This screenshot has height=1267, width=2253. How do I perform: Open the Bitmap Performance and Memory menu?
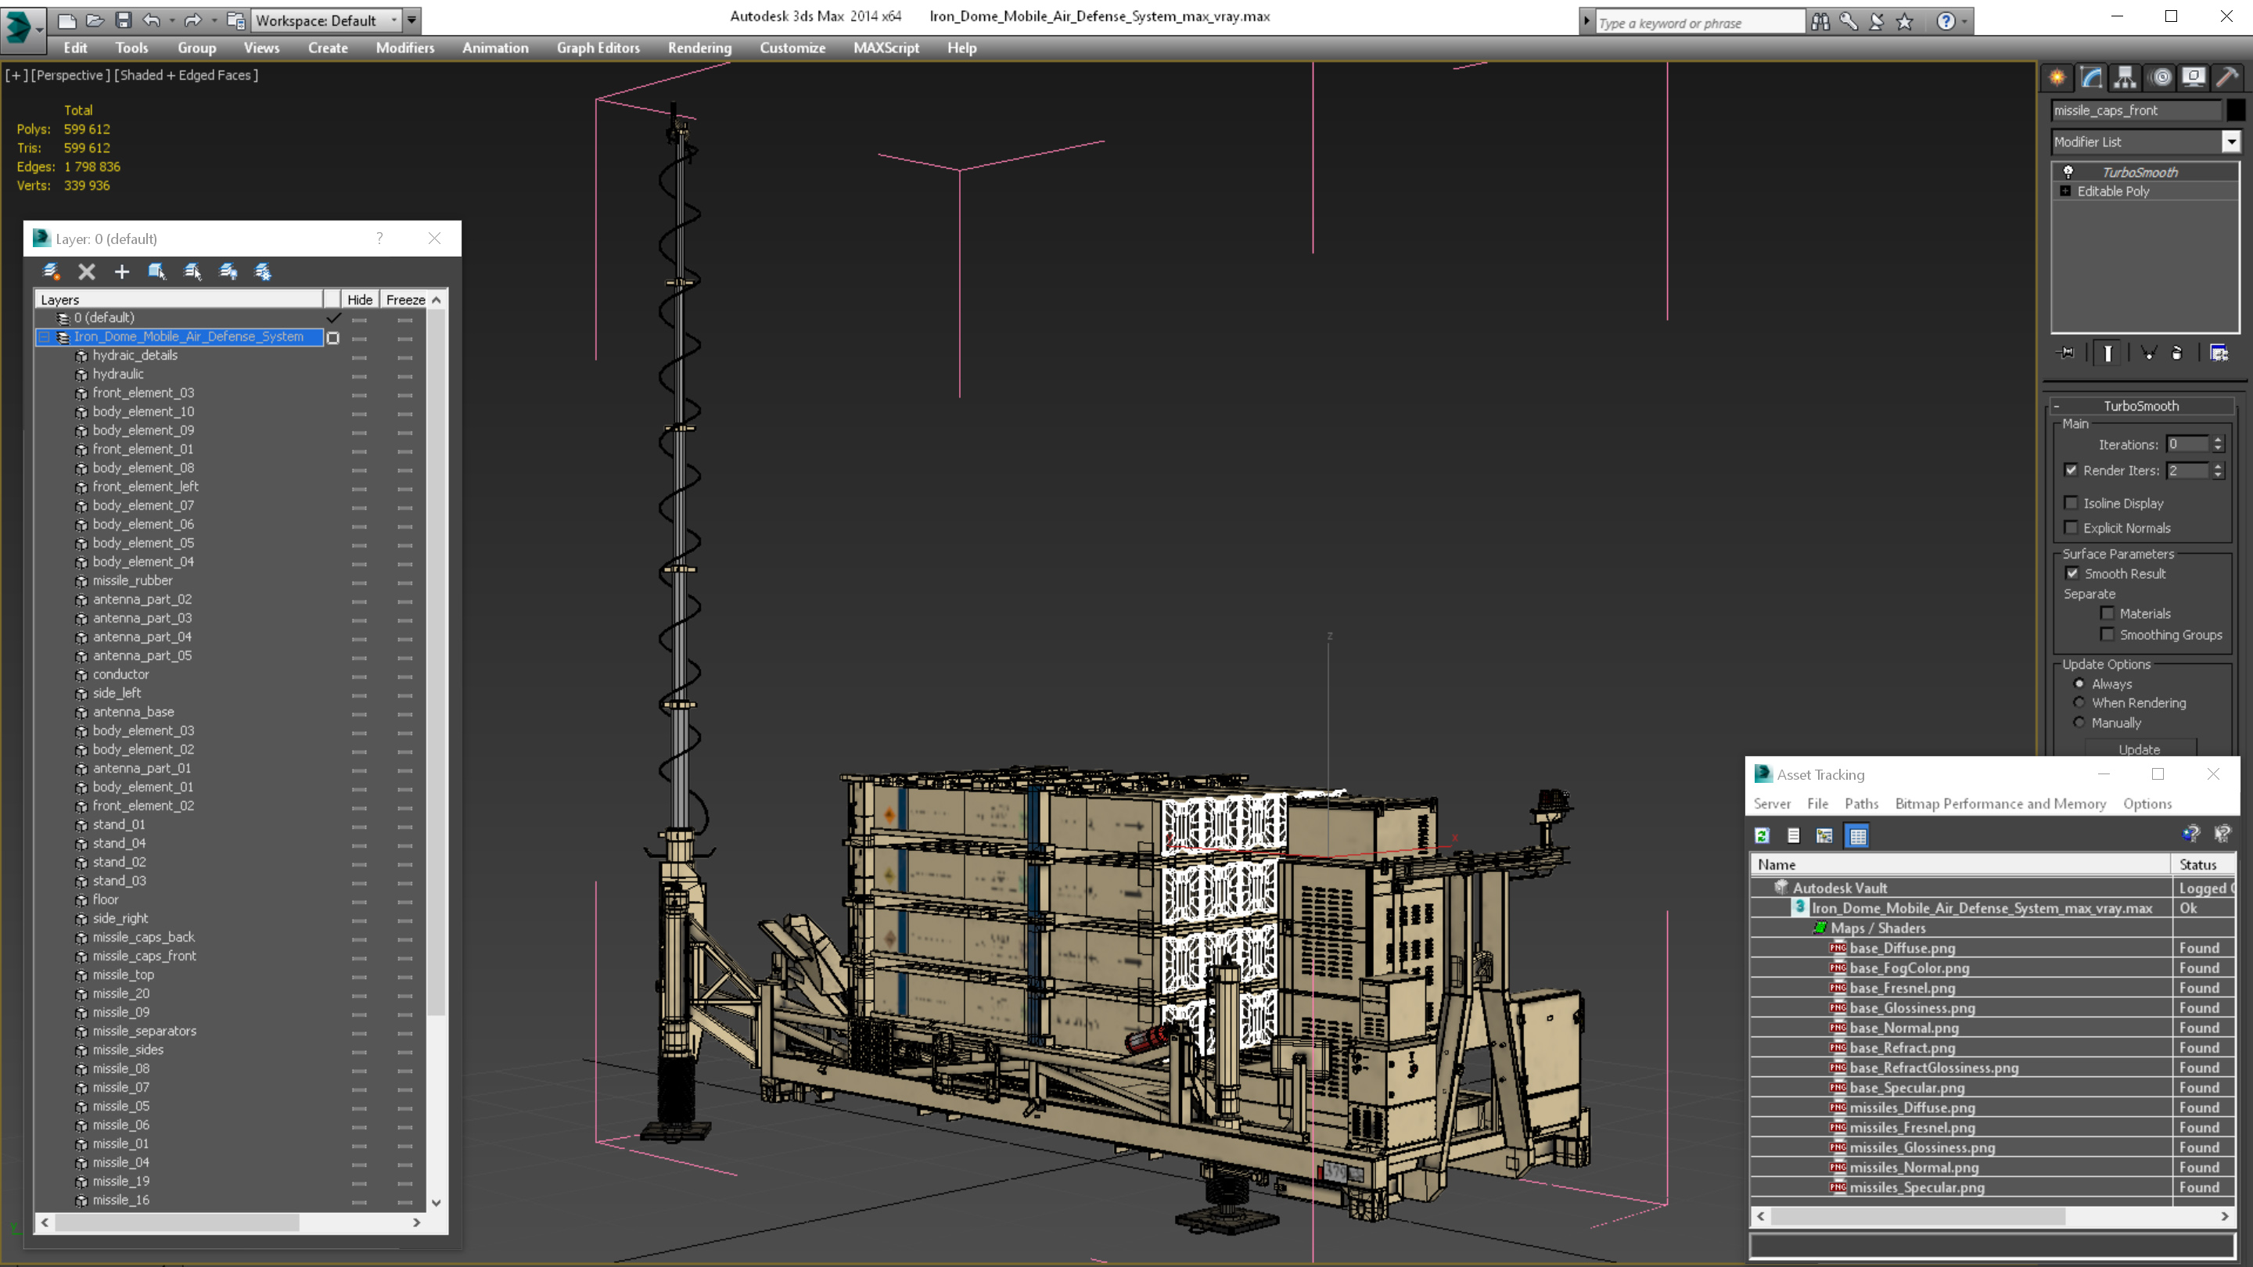pyautogui.click(x=2000, y=803)
